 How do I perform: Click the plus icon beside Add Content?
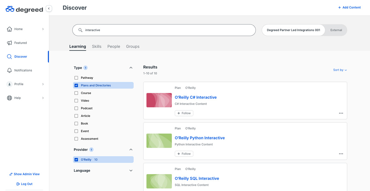pos(339,7)
